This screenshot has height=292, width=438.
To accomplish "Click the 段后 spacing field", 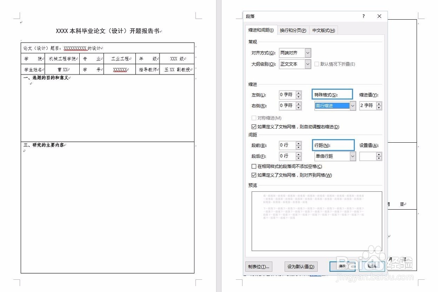I will click(x=287, y=156).
